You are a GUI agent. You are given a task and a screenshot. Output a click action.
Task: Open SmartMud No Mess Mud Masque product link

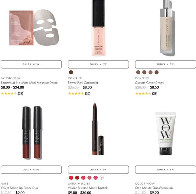coord(29,83)
